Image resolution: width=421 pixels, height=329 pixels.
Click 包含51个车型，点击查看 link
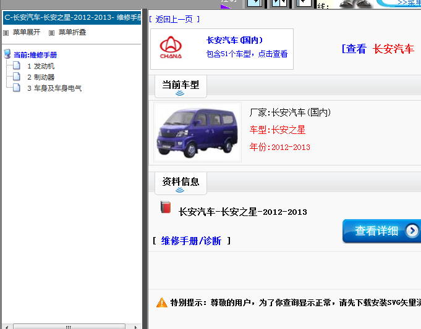pyautogui.click(x=247, y=54)
